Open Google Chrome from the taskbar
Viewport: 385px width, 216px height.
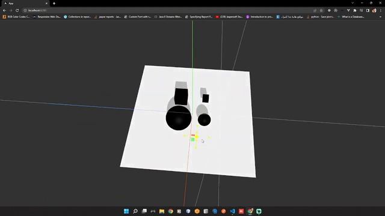(x=170, y=211)
